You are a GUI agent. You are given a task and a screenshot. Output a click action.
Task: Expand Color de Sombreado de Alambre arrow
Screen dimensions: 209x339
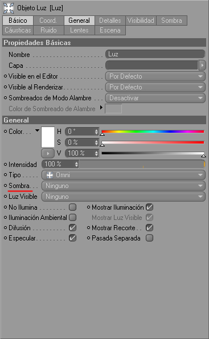tap(101, 107)
